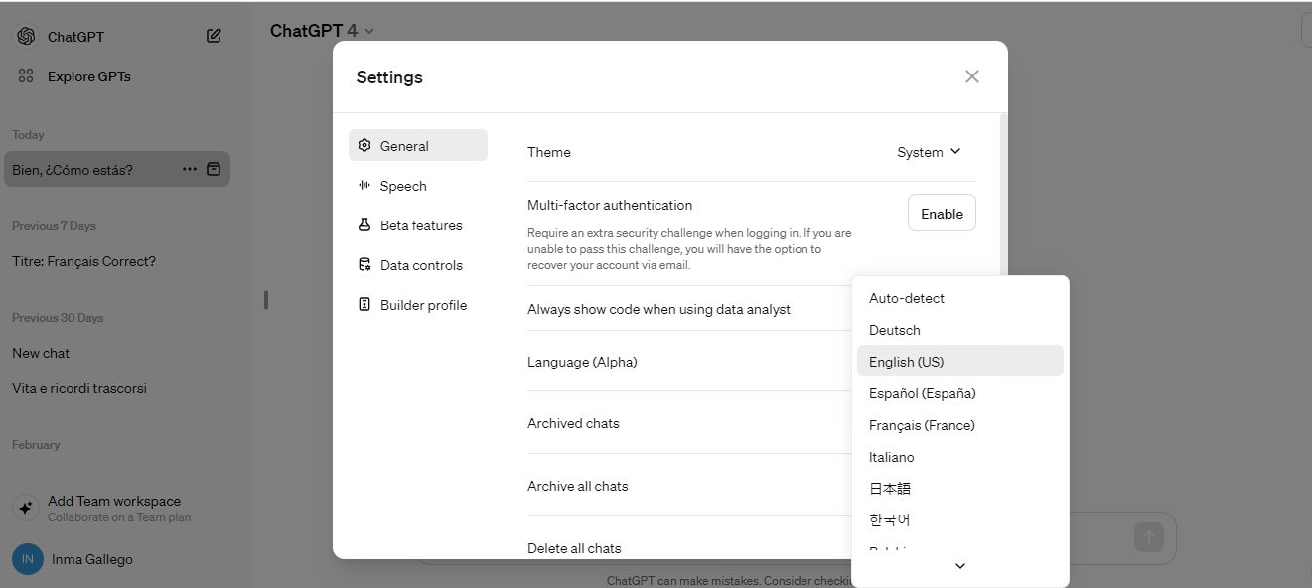Start a new chat with the compose icon
The image size is (1312, 588).
coord(214,36)
